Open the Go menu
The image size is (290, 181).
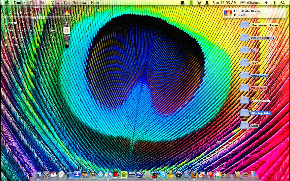[x=66, y=3]
